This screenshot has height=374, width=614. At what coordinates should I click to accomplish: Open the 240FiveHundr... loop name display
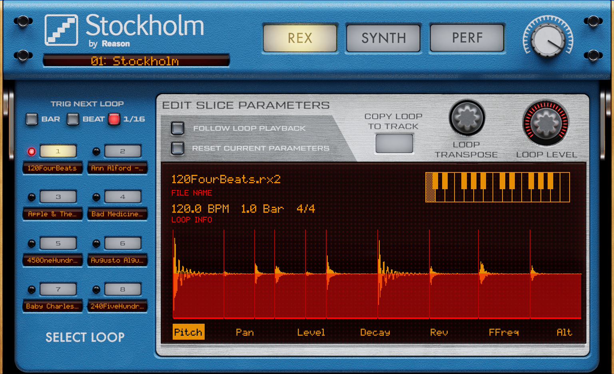[117, 306]
